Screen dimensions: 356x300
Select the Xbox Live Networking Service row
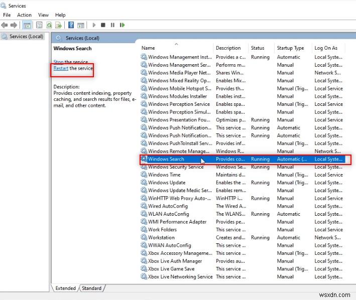(x=243, y=276)
